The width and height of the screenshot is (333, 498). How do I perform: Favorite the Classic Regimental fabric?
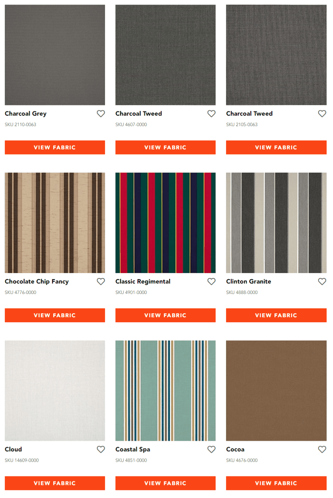(x=211, y=282)
